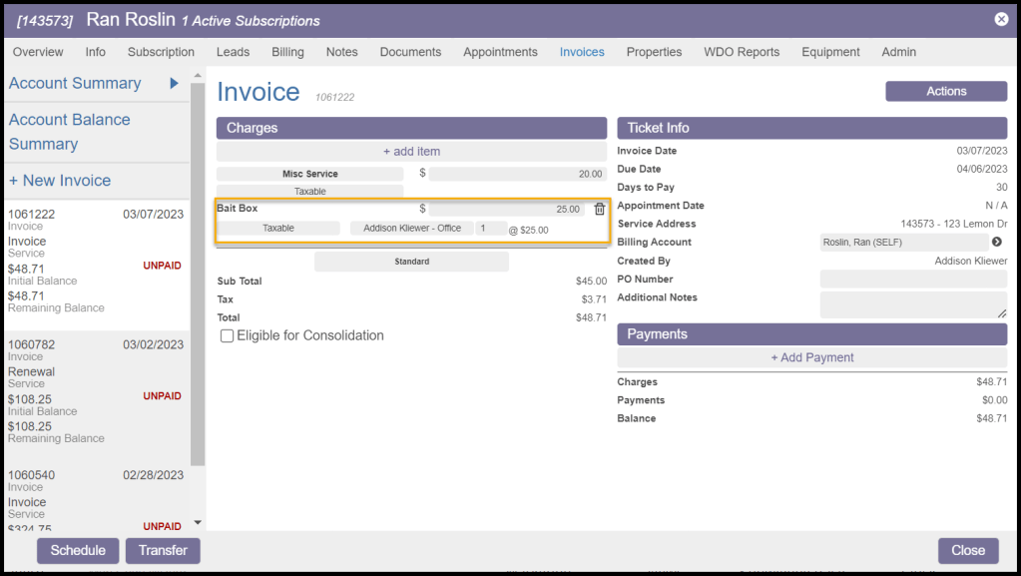Delete the Bait Box line item
Screen dimensions: 1021x576
coord(599,209)
